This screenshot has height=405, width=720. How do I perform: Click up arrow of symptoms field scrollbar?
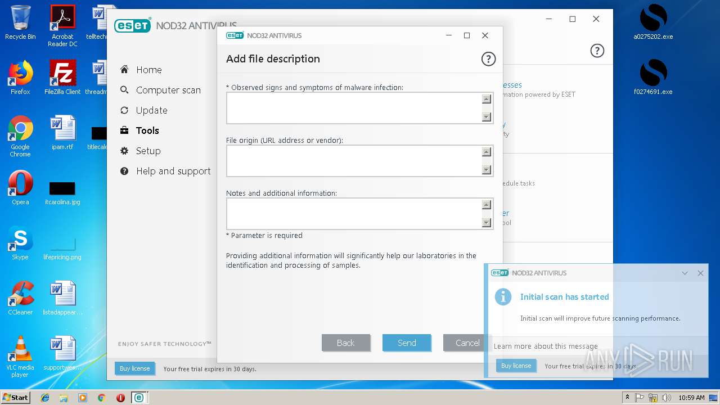[487, 99]
